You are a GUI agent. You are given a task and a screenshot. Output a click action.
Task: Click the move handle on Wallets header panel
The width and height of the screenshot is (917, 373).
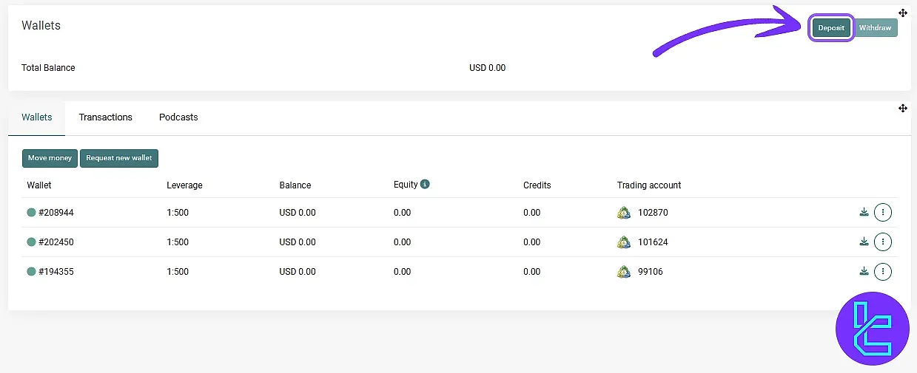(903, 13)
